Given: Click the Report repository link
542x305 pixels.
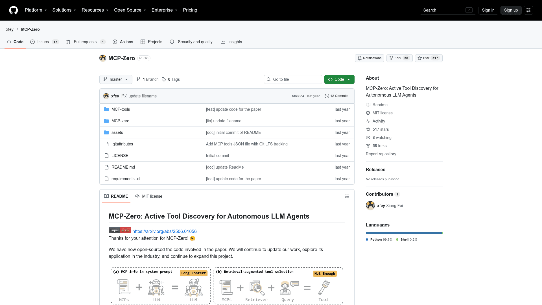Looking at the screenshot, I should click(x=381, y=154).
